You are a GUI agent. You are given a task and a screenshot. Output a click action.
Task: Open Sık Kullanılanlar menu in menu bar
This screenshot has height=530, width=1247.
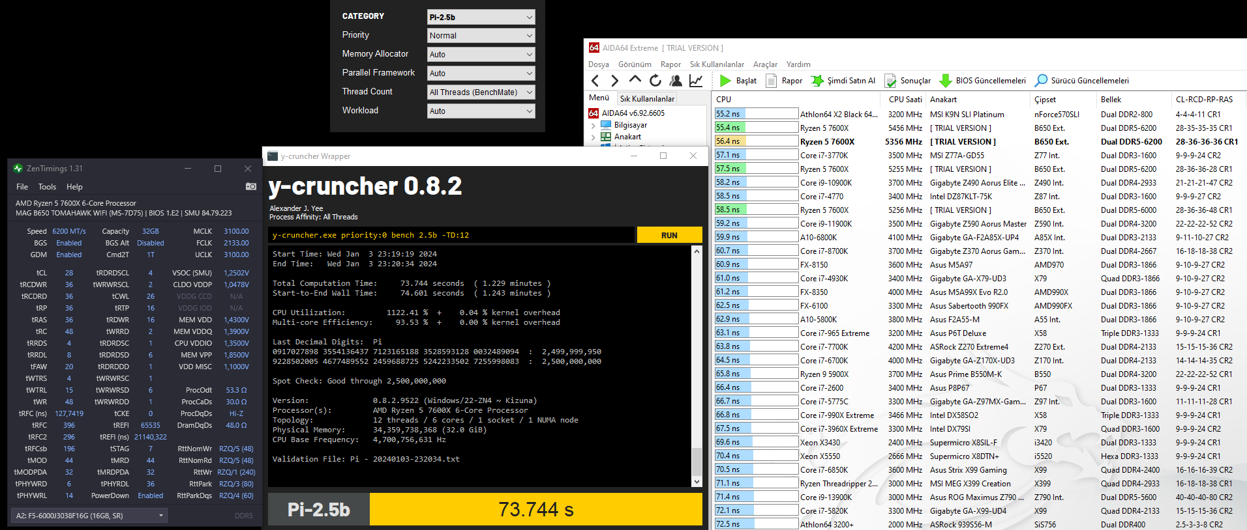click(x=717, y=64)
